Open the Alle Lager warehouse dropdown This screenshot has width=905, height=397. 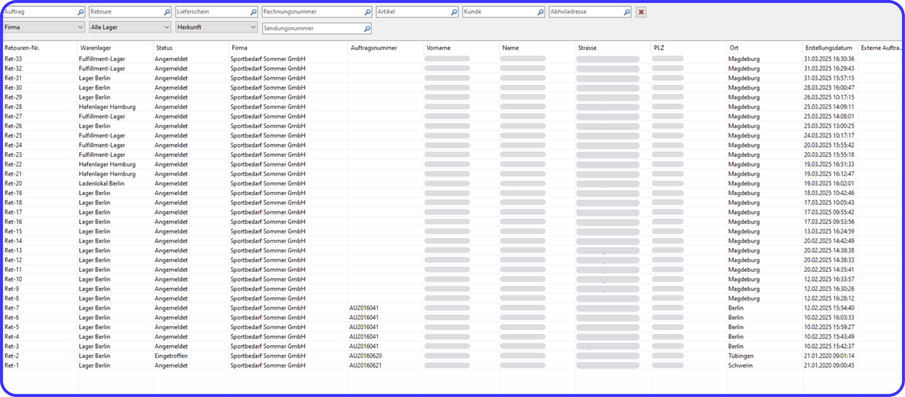click(130, 27)
